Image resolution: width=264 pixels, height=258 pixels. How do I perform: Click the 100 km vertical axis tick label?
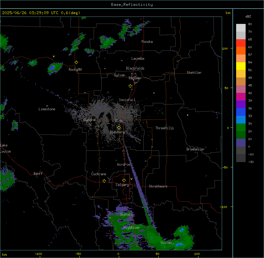click(x=225, y=49)
